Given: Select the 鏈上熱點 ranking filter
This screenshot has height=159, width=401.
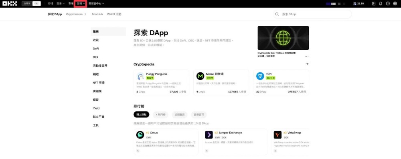Looking at the screenshot, I should click(142, 115).
